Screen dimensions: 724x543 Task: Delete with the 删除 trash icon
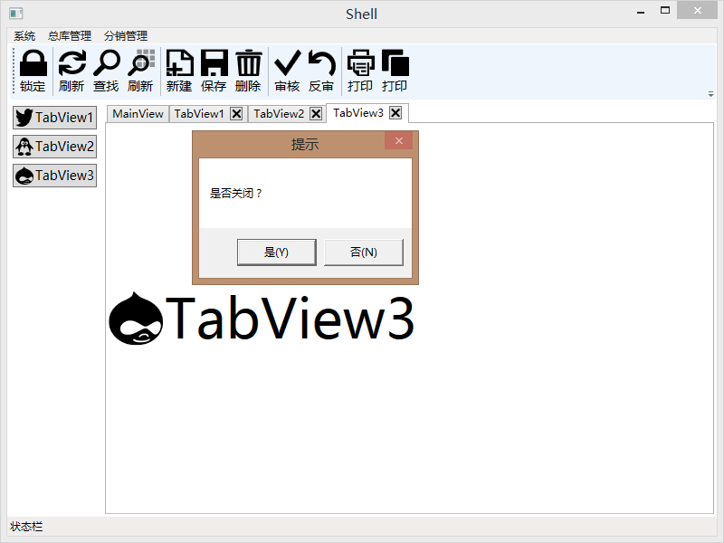tap(248, 71)
